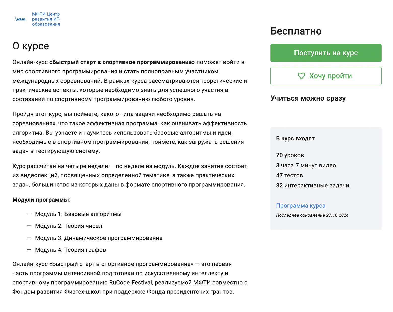Click the «3 часа 7 минут видео» line

(306, 165)
